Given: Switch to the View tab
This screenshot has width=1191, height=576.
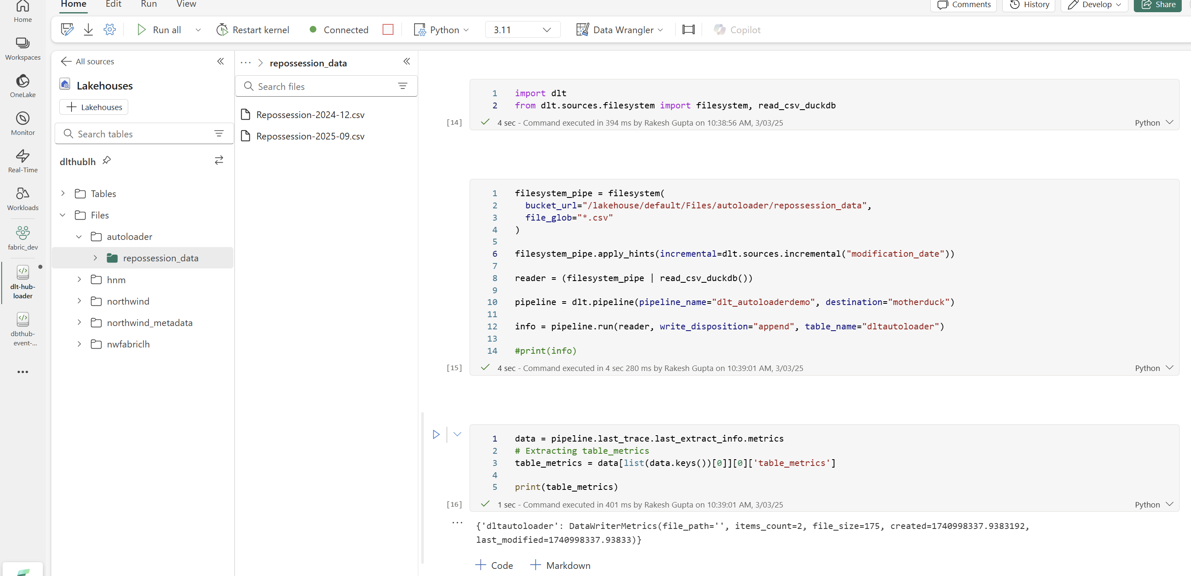Looking at the screenshot, I should tap(185, 5).
